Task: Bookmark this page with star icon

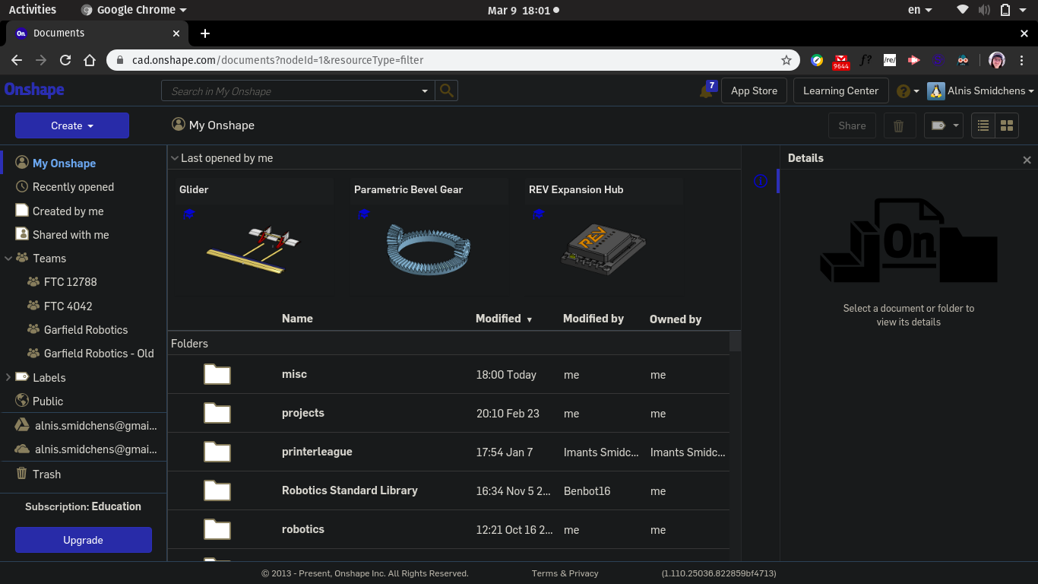Action: click(786, 60)
